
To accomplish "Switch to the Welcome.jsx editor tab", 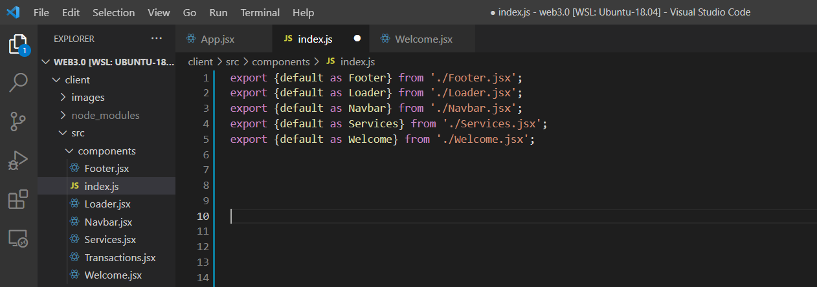I will [423, 39].
